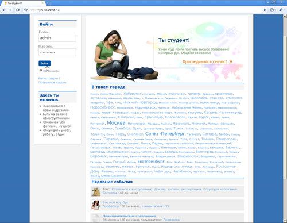Select the city Красноярск

click(x=175, y=117)
